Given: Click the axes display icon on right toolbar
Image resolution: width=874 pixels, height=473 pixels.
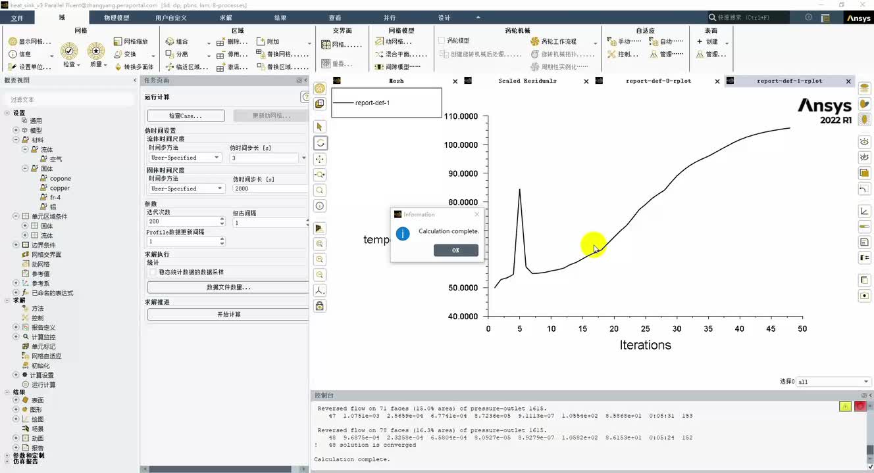Looking at the screenshot, I should click(865, 211).
